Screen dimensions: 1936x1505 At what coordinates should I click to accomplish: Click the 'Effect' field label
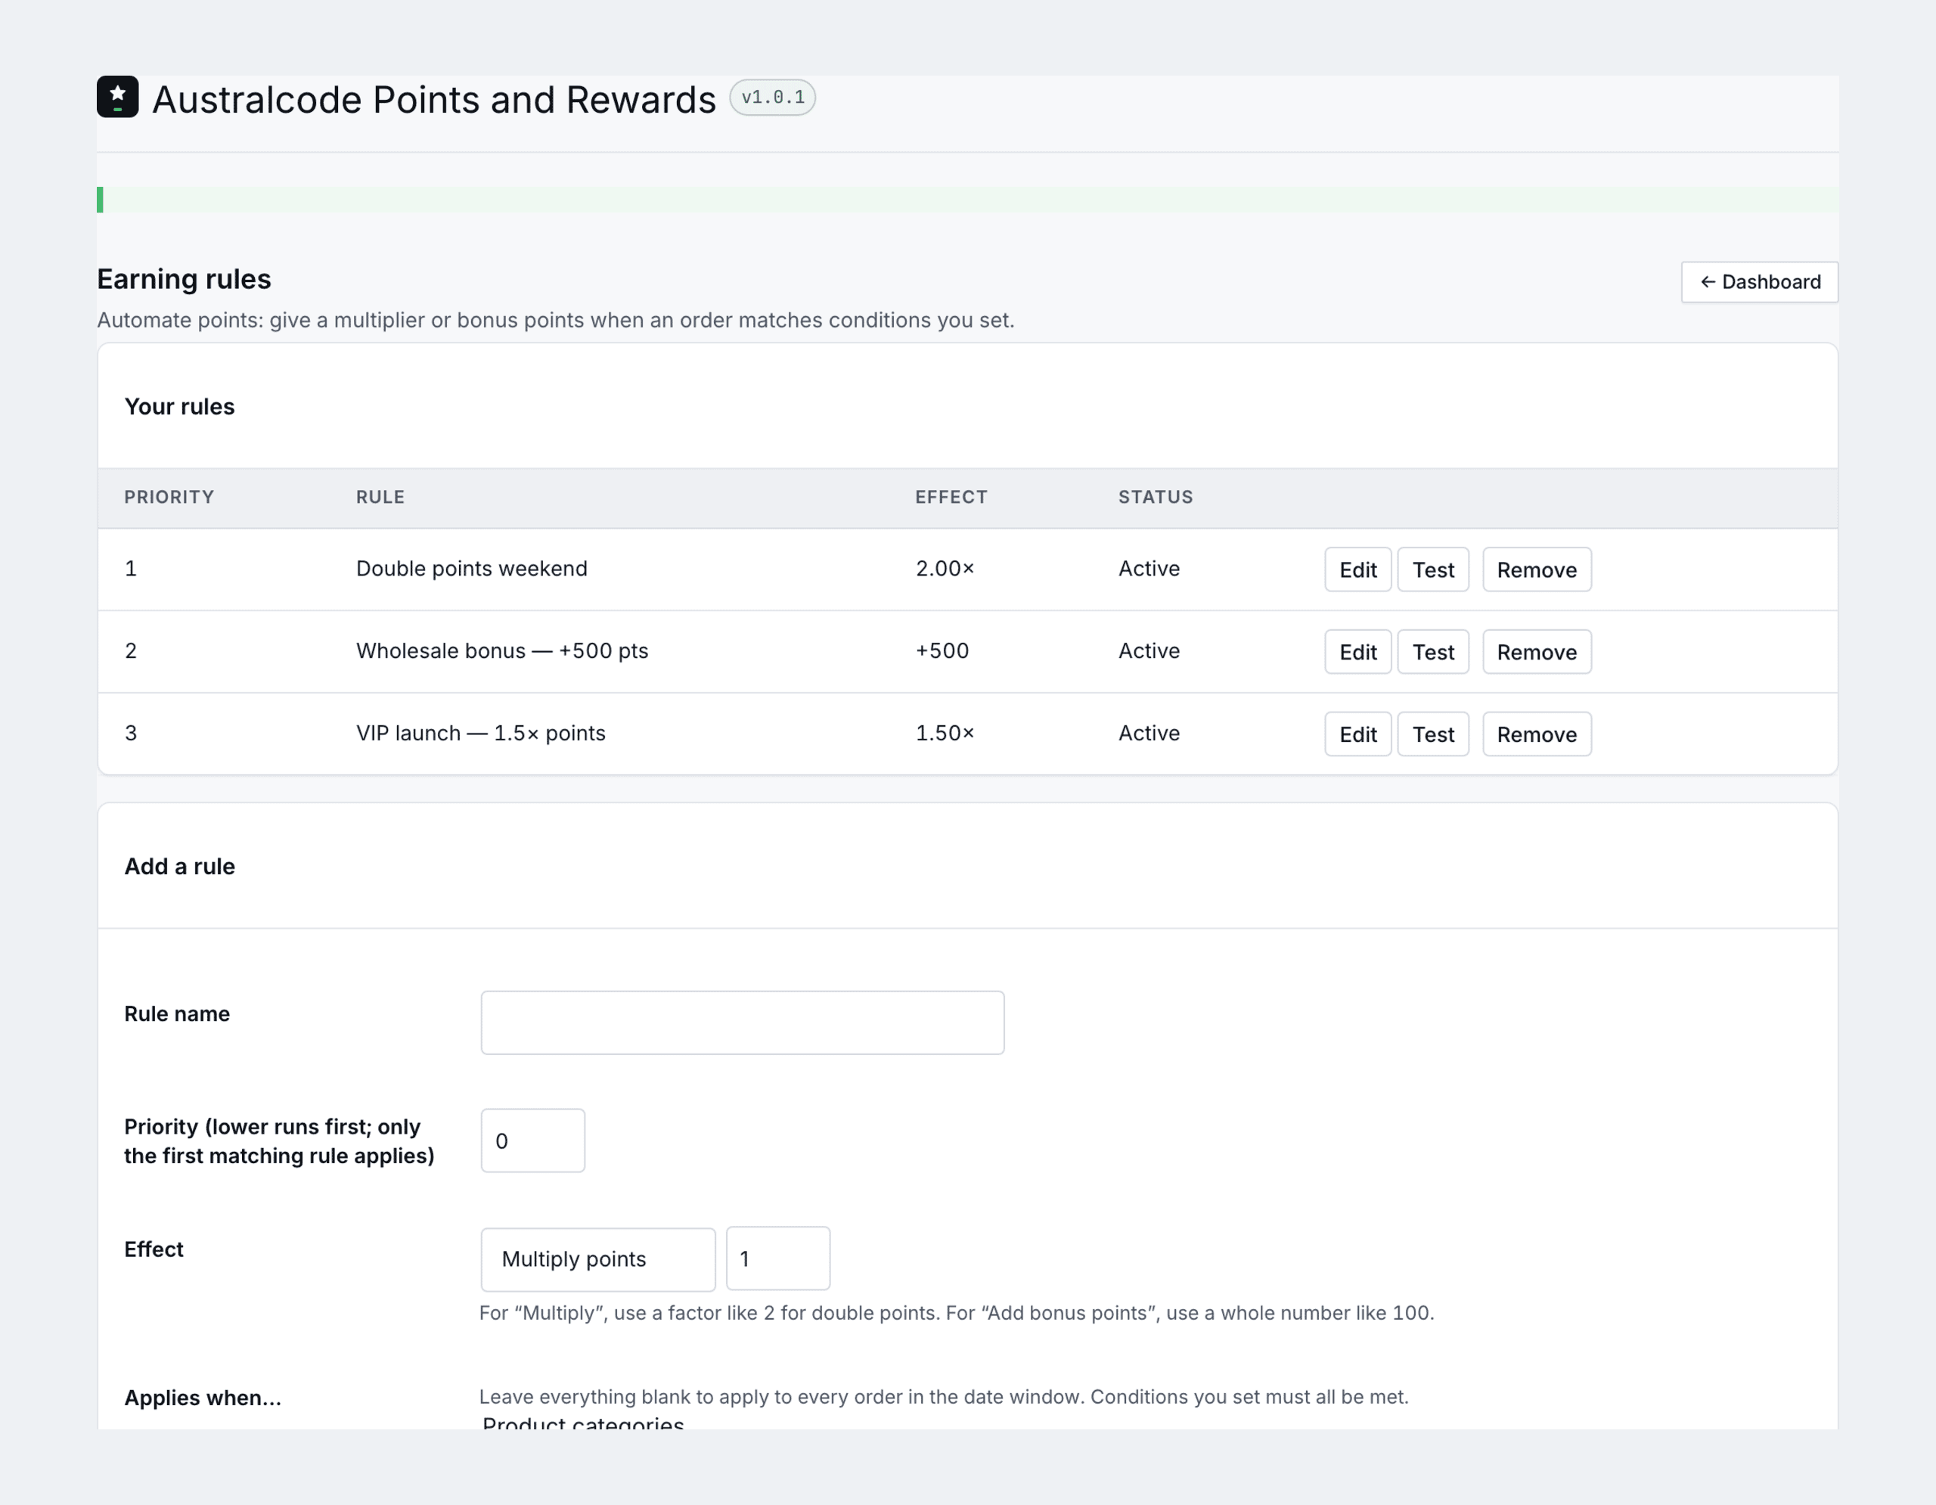click(154, 1249)
